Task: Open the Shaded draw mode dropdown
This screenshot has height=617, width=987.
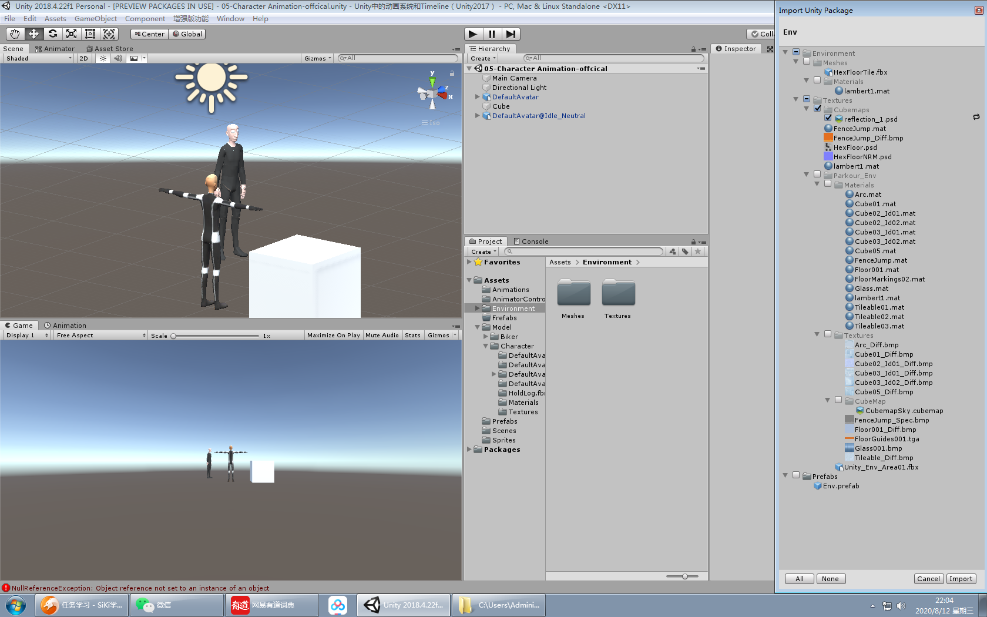Action: coord(39,58)
